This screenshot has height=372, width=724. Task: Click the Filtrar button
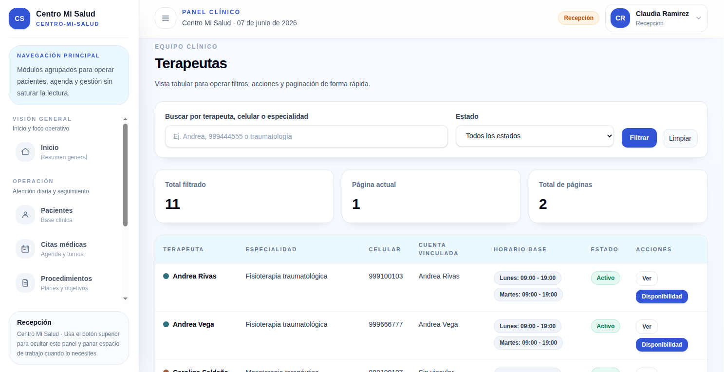(639, 138)
